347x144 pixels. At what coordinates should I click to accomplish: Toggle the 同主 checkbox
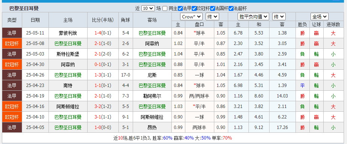(x=165, y=9)
